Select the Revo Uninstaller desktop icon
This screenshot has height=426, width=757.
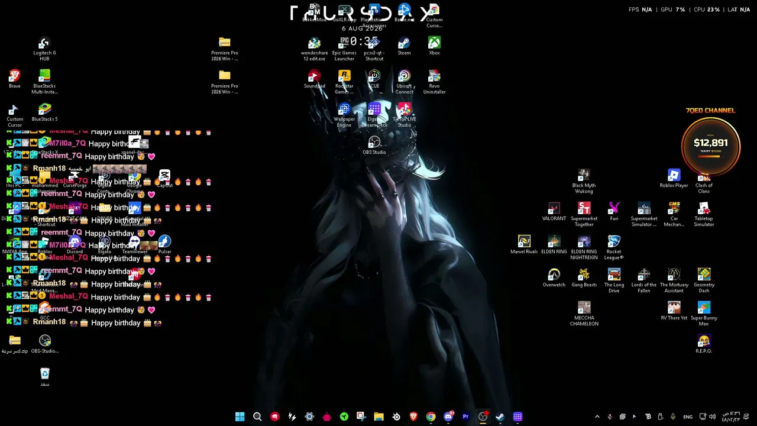tap(434, 82)
